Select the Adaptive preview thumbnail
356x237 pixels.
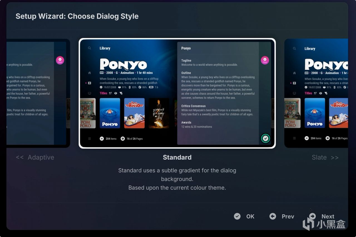point(38,93)
